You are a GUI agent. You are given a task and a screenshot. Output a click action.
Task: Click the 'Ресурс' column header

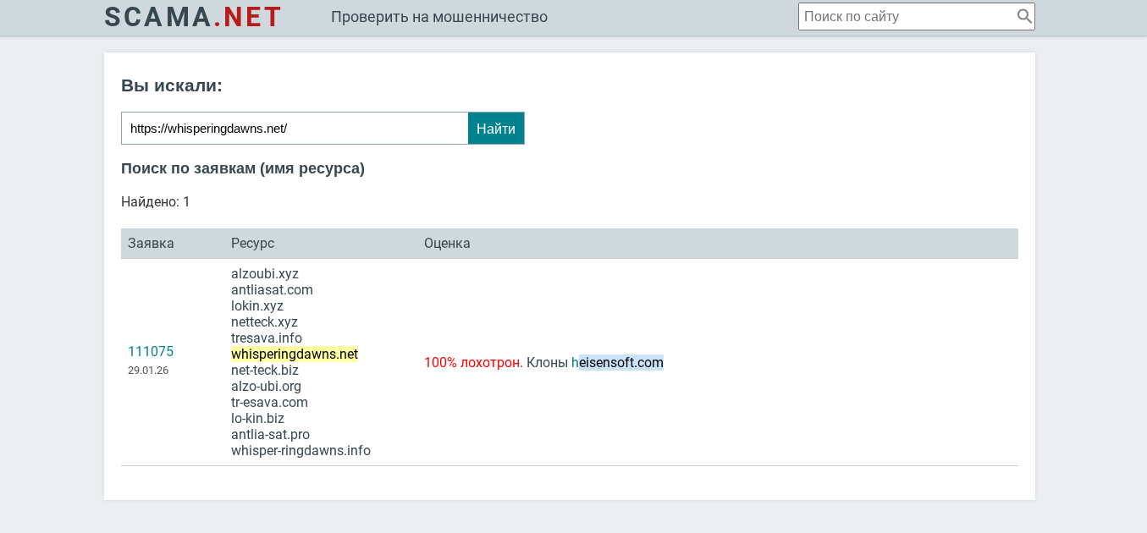(x=252, y=244)
